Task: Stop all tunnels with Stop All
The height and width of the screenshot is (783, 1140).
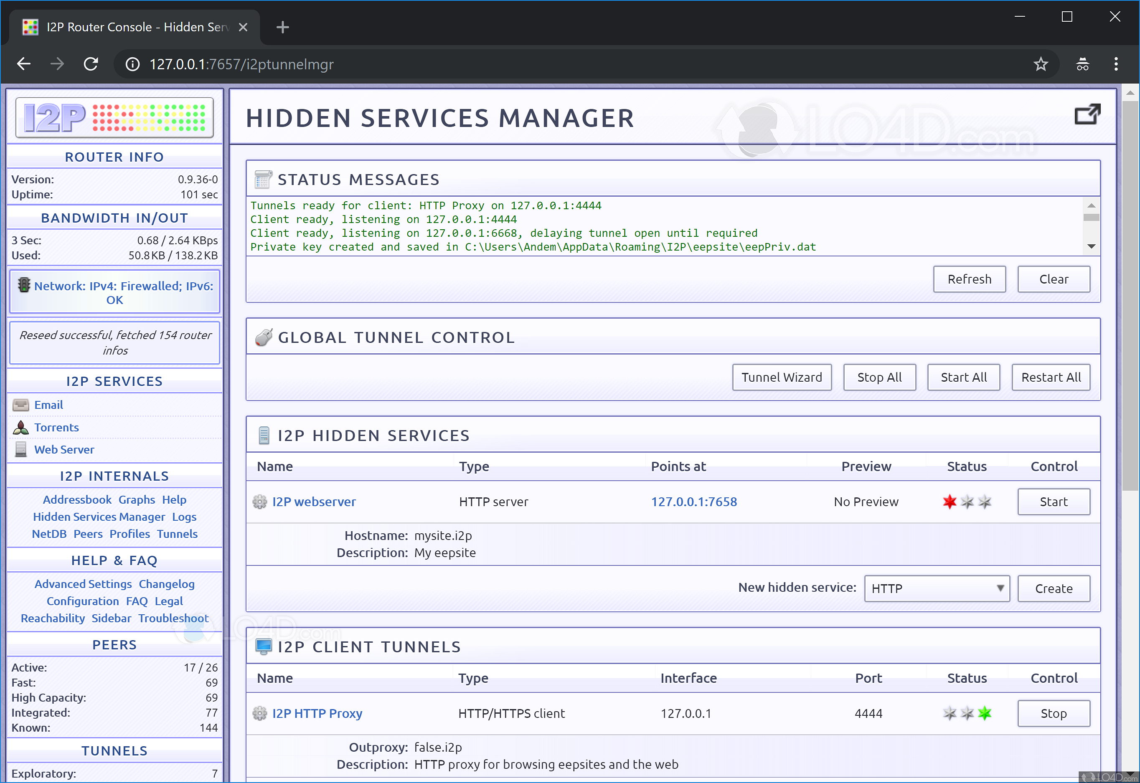Action: pos(879,377)
